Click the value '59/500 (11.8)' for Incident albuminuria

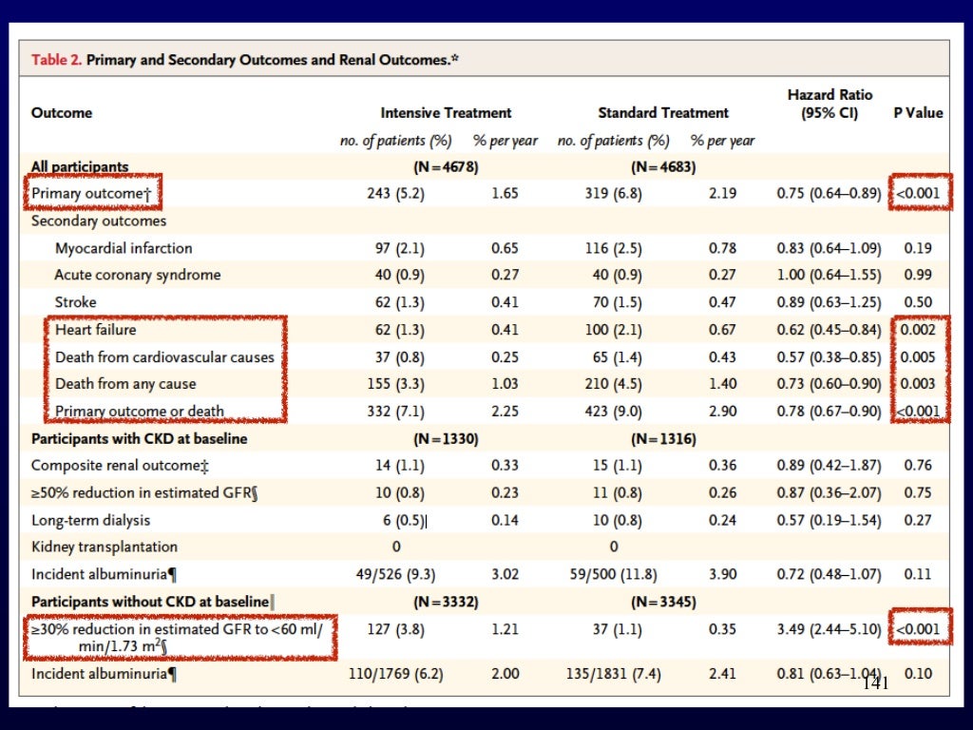click(613, 574)
